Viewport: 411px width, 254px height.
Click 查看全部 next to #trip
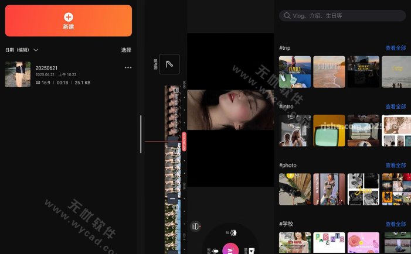396,48
